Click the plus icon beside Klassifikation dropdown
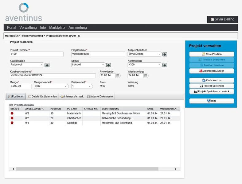 [47, 65]
